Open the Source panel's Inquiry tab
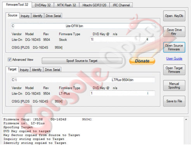The image size is (191, 145). (25, 16)
